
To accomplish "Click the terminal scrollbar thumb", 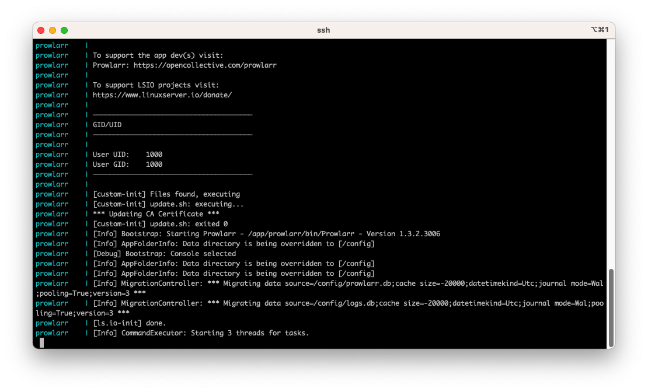I will (x=611, y=308).
